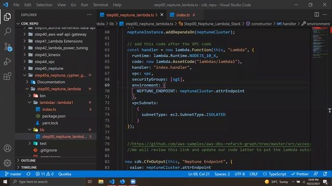Click the master branch indicator
This screenshot has height=186, width=332.
point(13,174)
